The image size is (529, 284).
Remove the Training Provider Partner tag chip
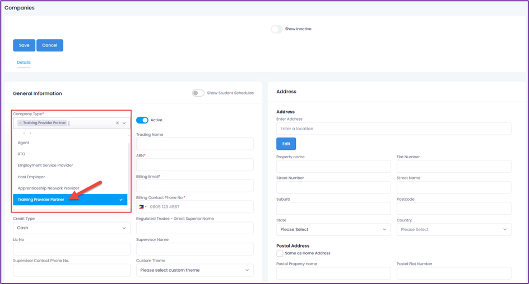point(20,123)
